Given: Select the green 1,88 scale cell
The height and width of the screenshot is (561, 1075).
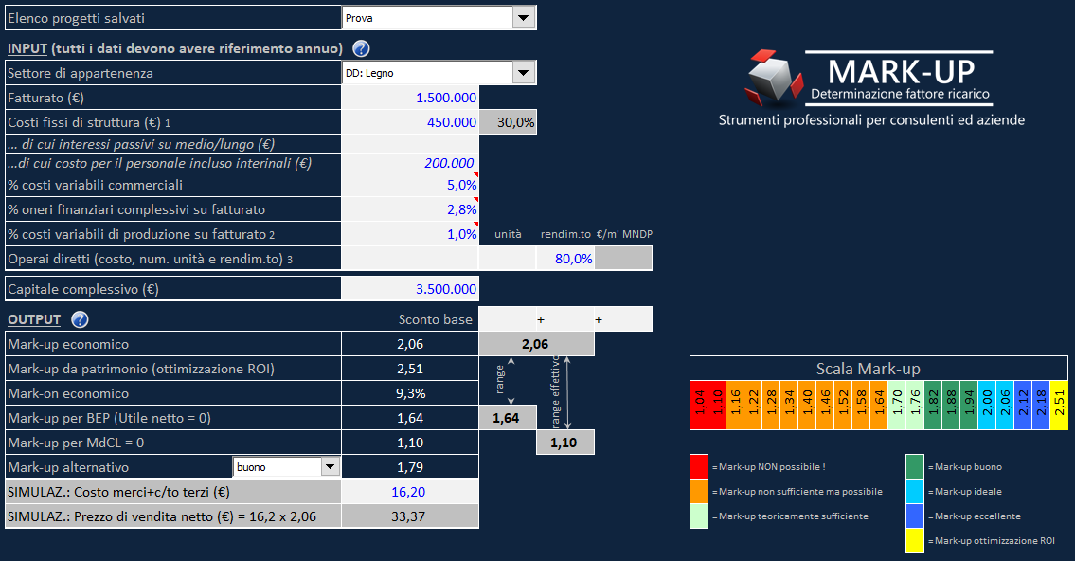Looking at the screenshot, I should [951, 406].
